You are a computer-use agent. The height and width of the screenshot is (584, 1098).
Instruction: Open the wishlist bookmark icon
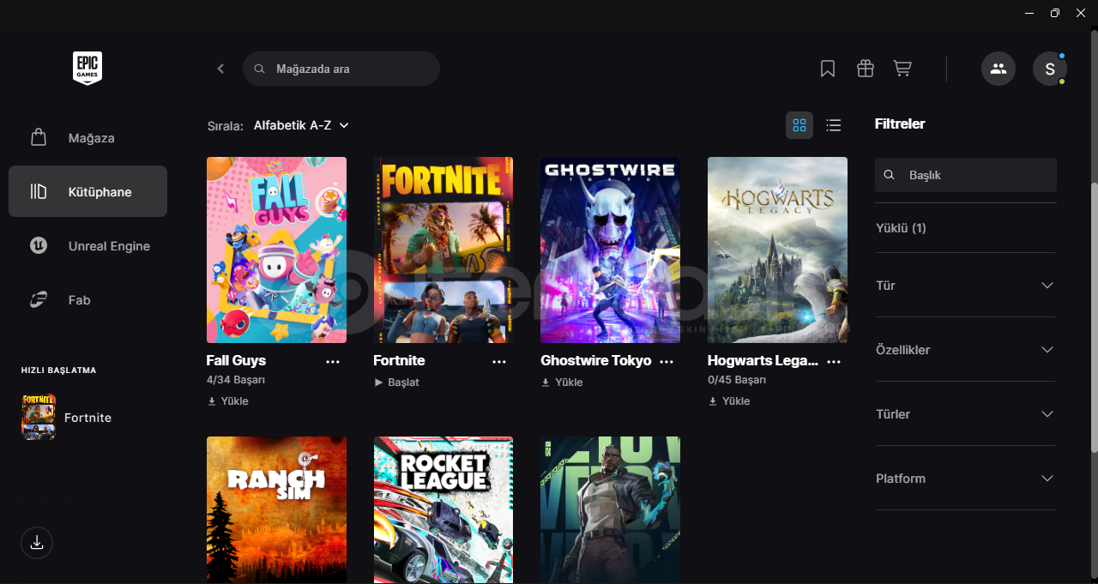(x=827, y=69)
